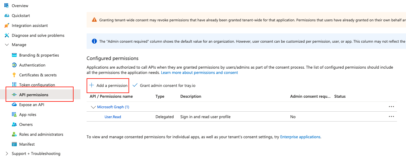Click the Manifest icon

[x=14, y=144]
